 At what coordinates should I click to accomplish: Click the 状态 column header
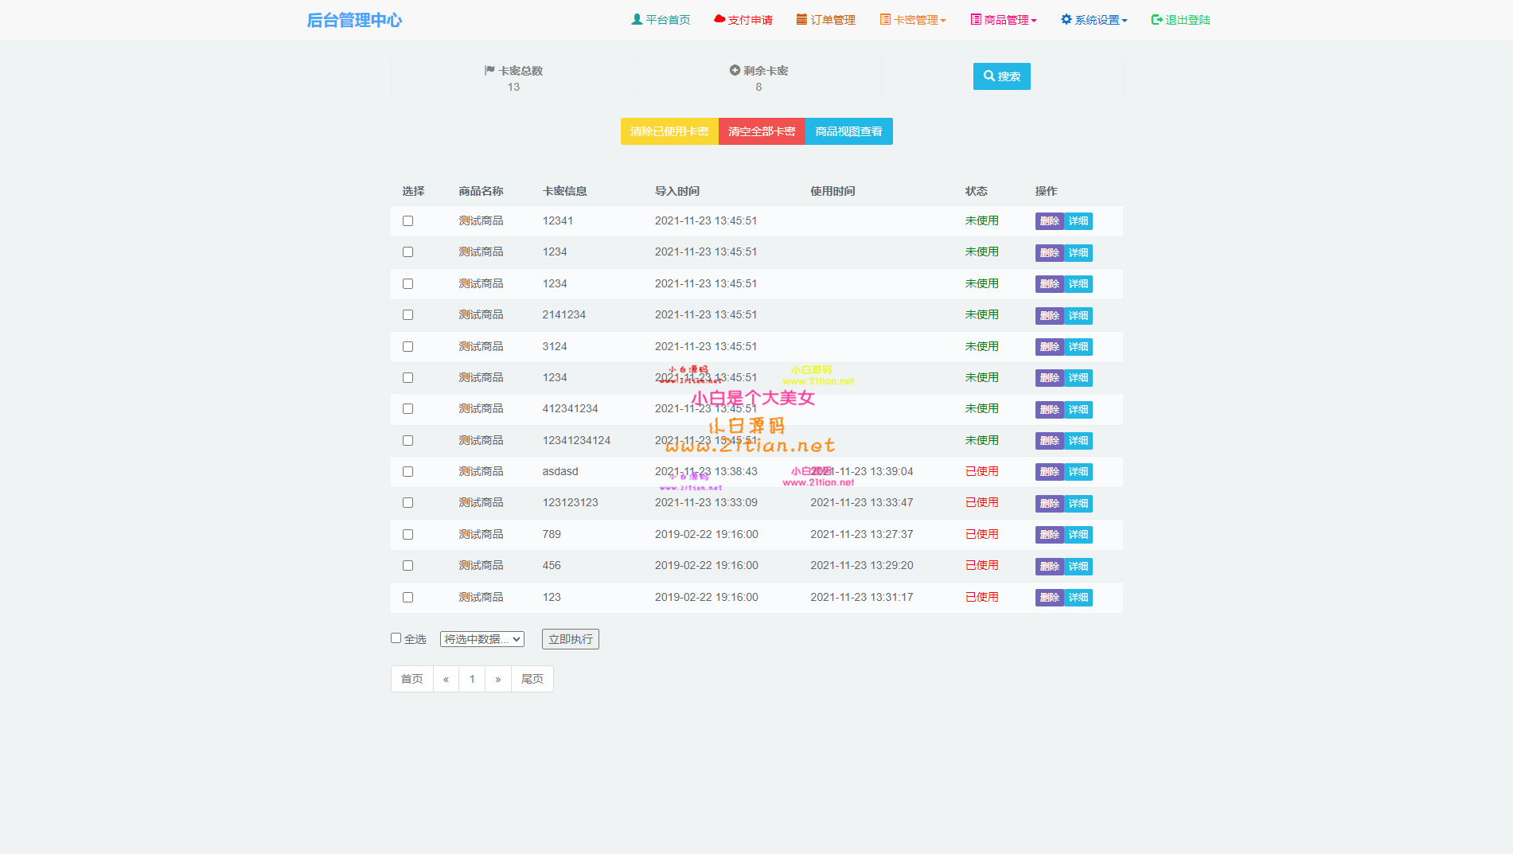(x=977, y=191)
